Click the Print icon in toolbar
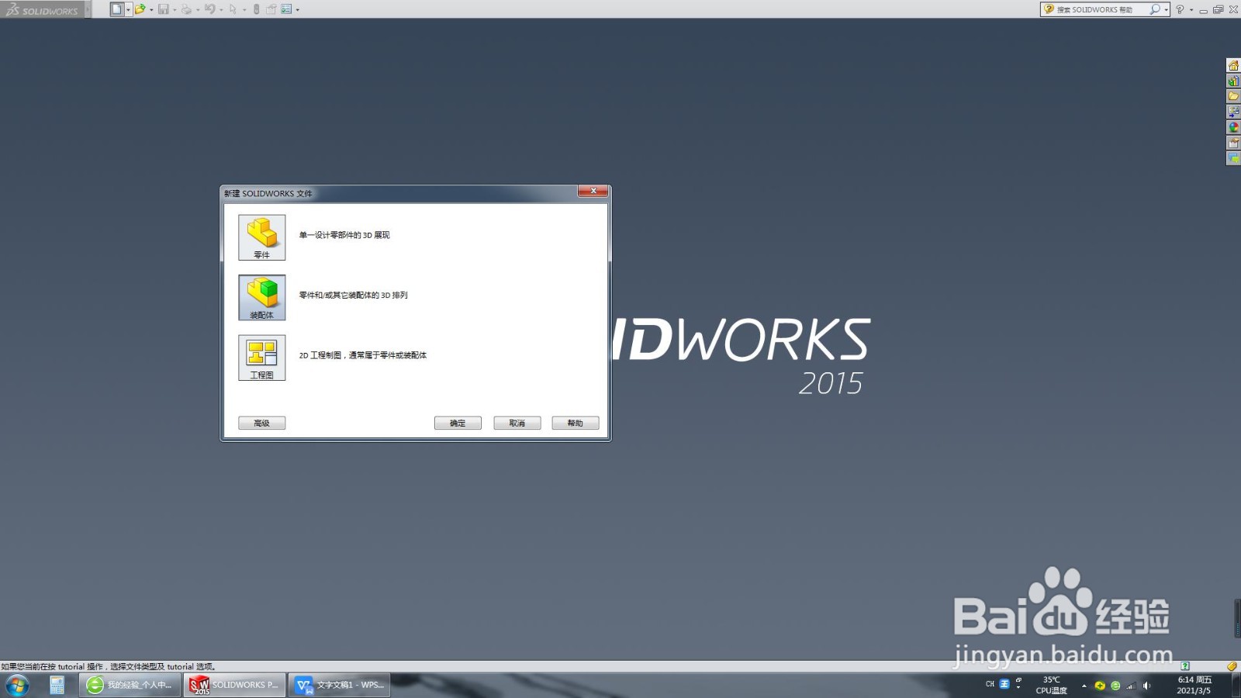Image resolution: width=1241 pixels, height=698 pixels. tap(186, 9)
